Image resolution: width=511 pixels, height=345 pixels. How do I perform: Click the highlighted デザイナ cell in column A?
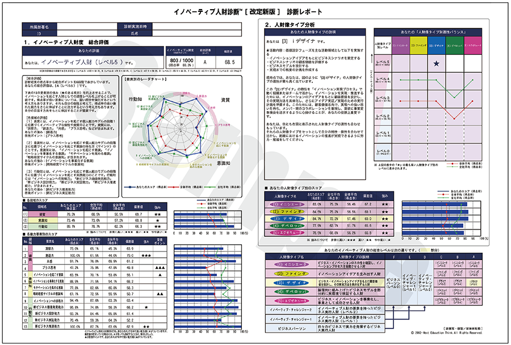click(x=474, y=283)
